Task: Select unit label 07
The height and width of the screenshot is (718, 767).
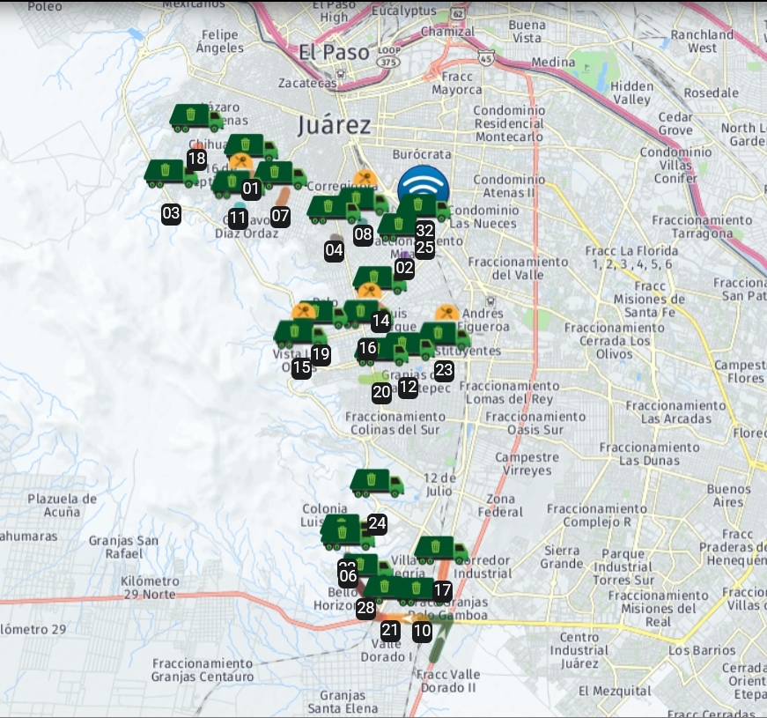Action: [x=280, y=215]
